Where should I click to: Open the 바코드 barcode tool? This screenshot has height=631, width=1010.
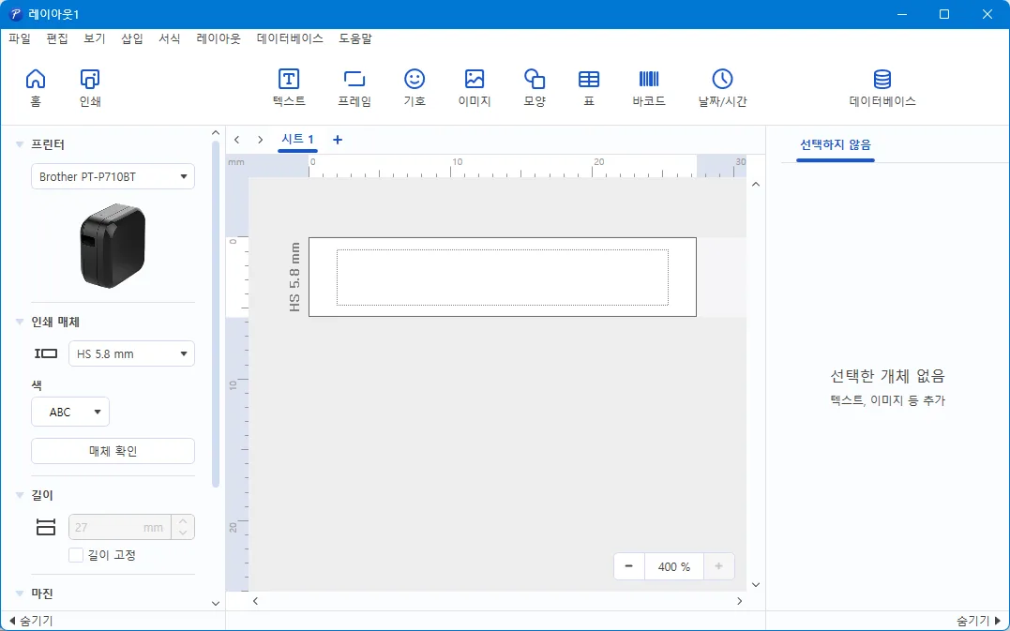pos(648,87)
